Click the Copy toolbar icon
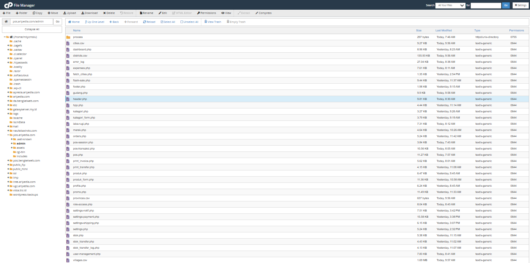The height and width of the screenshot is (263, 530). [34, 13]
